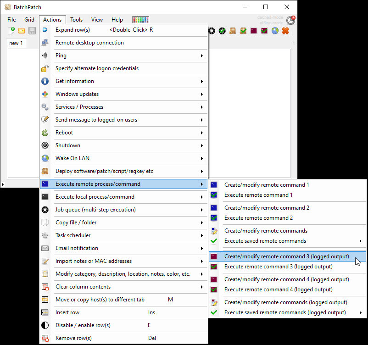Image resolution: width=368 pixels, height=345 pixels.
Task: Click the Remote desktop connection icon
Action: pyautogui.click(x=45, y=43)
